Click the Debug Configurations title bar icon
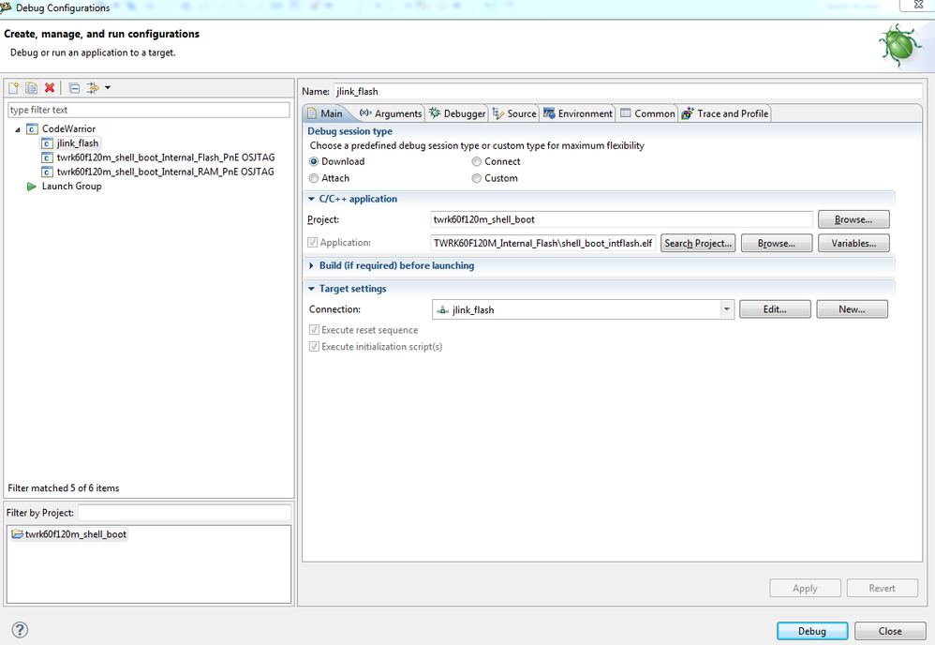The image size is (935, 645). click(x=6, y=7)
